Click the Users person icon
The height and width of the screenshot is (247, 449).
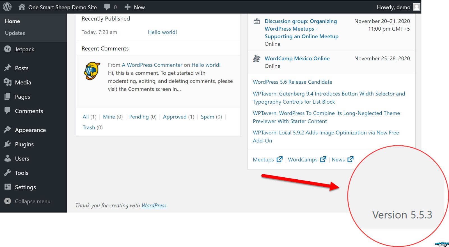tap(8, 158)
